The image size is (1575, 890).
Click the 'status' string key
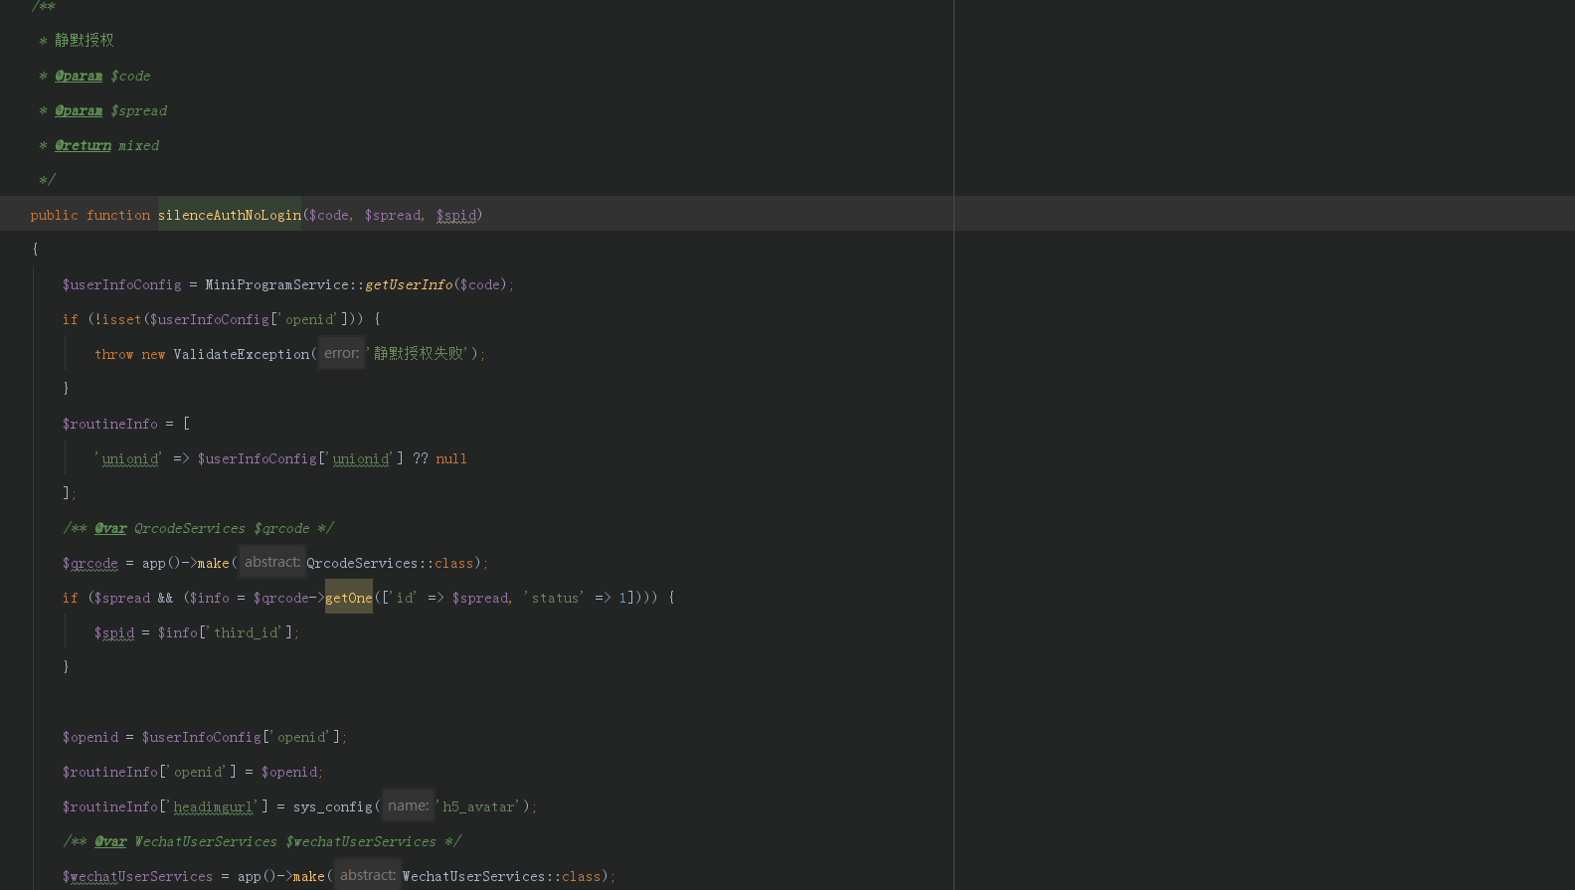[555, 598]
